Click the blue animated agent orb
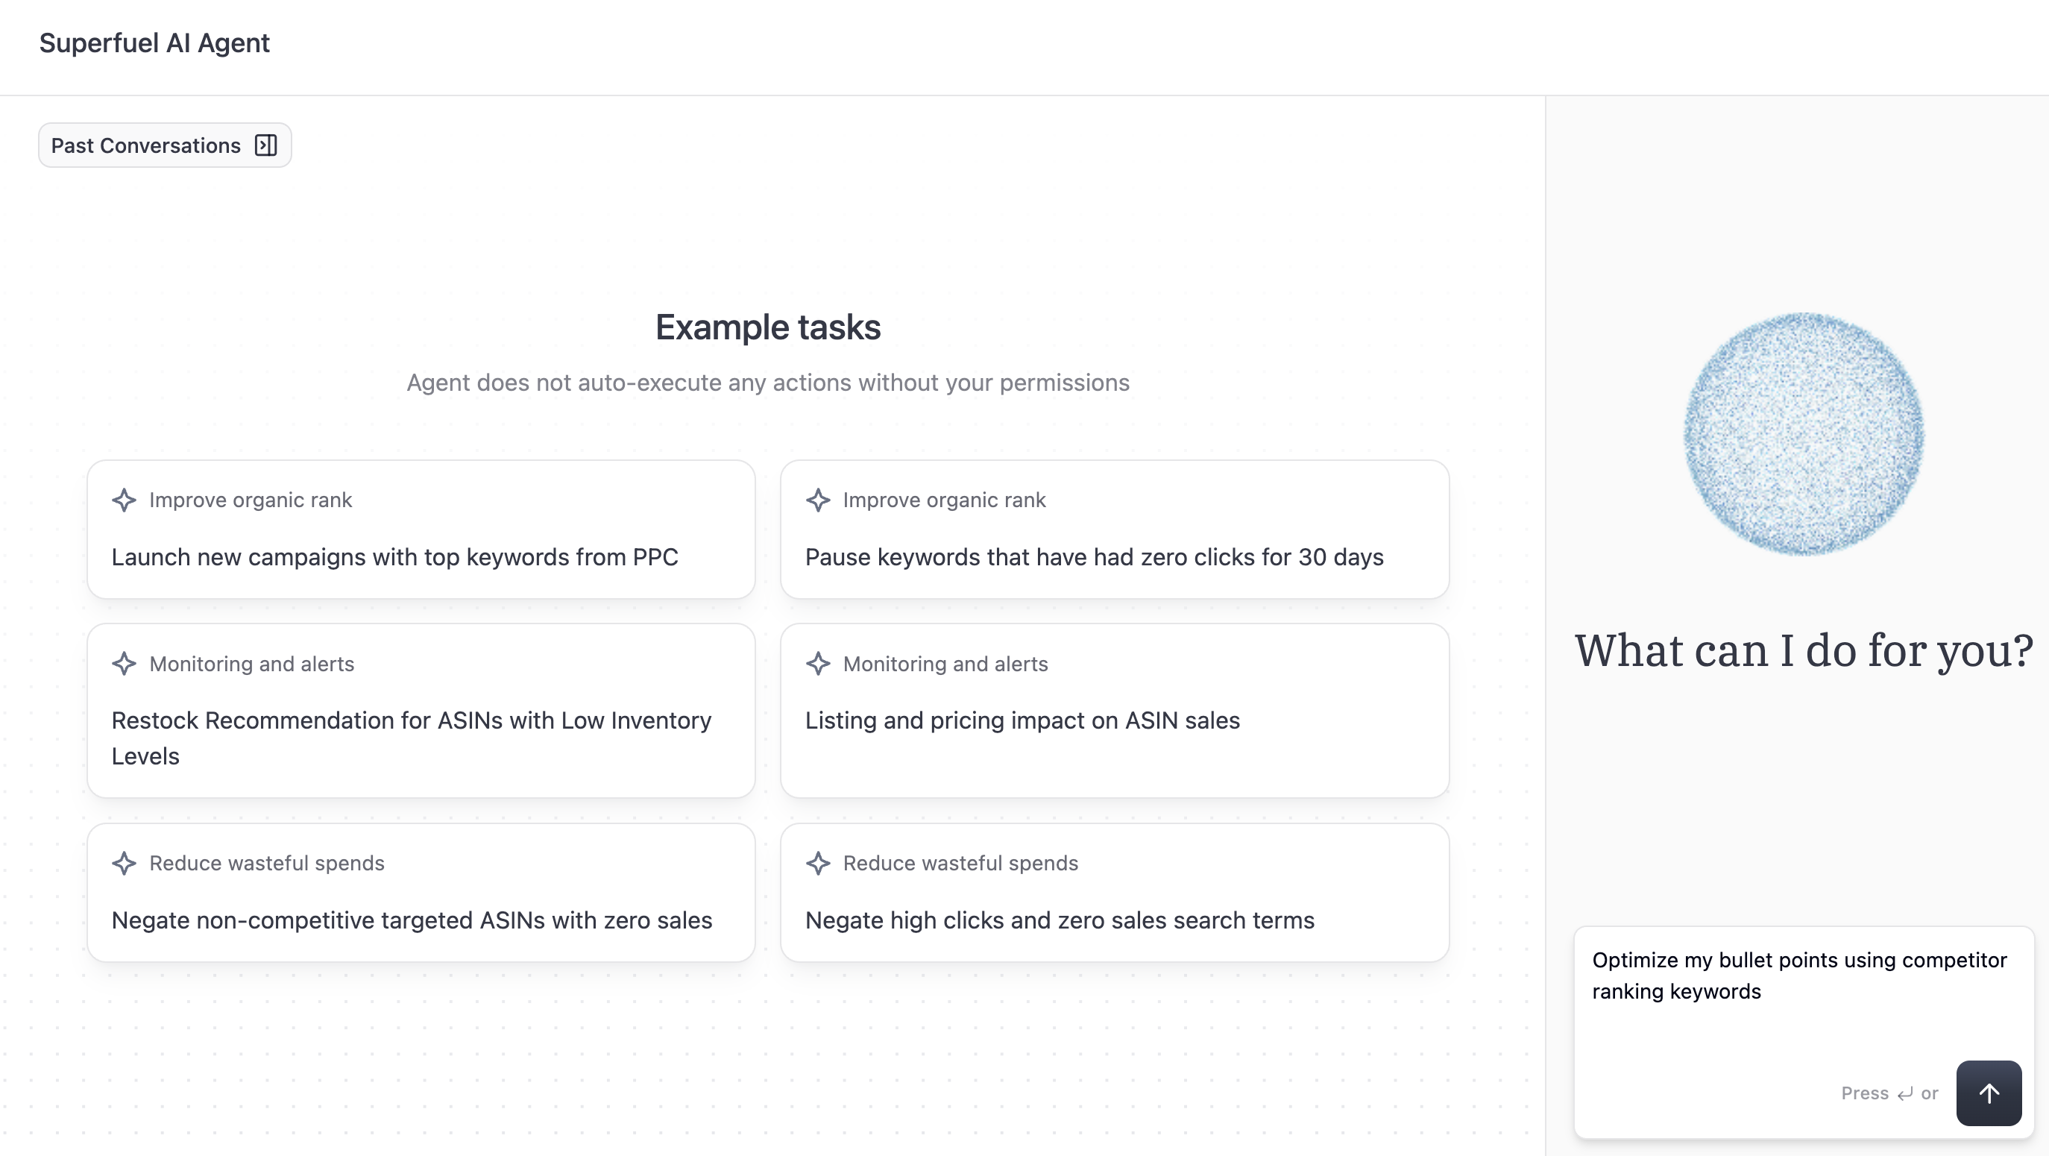 click(1803, 434)
